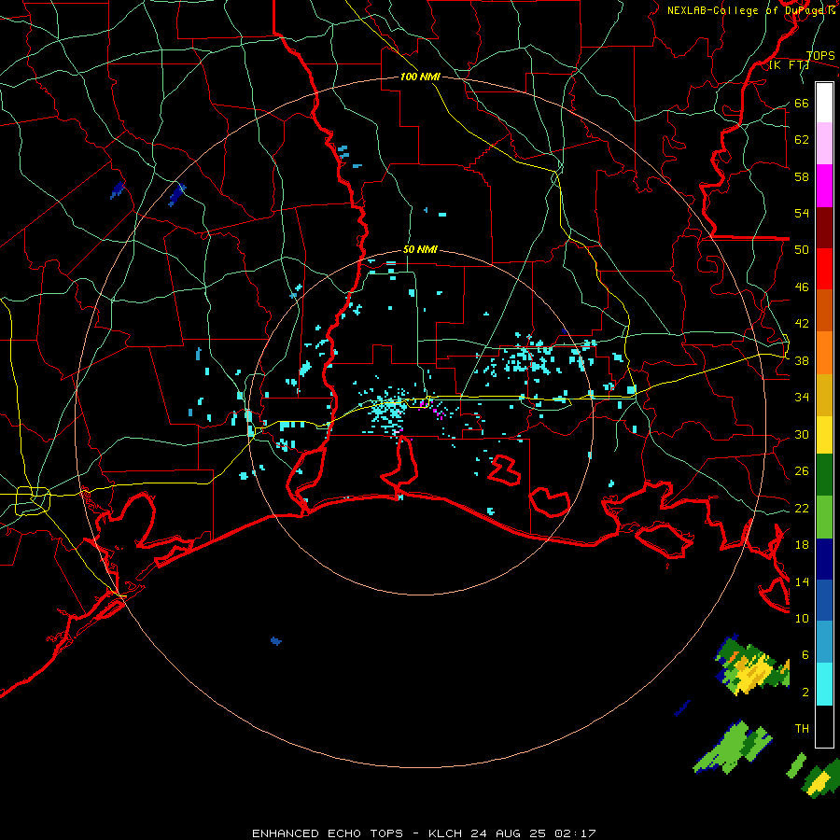Click the light orange swatch below 42
Viewport: 840px width, 840px height.
pos(824,352)
